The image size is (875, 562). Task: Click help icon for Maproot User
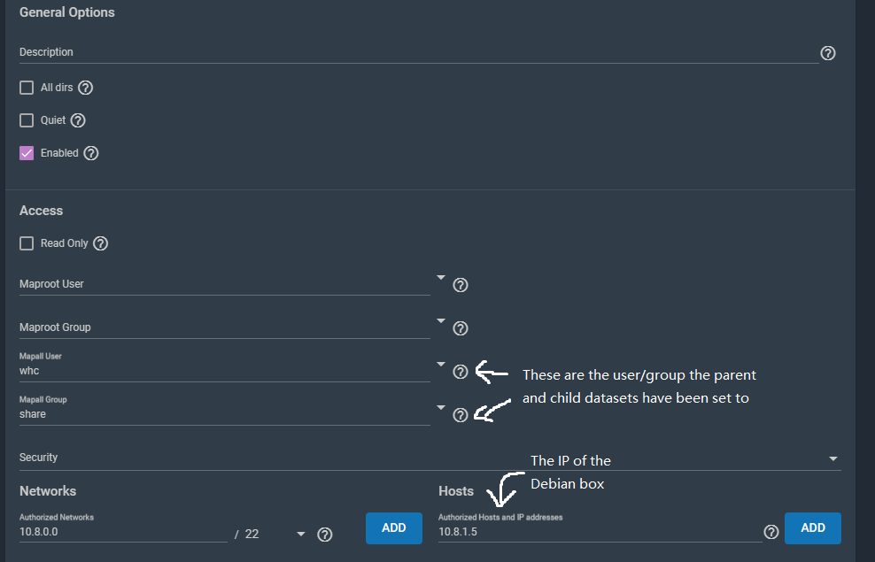pos(461,285)
